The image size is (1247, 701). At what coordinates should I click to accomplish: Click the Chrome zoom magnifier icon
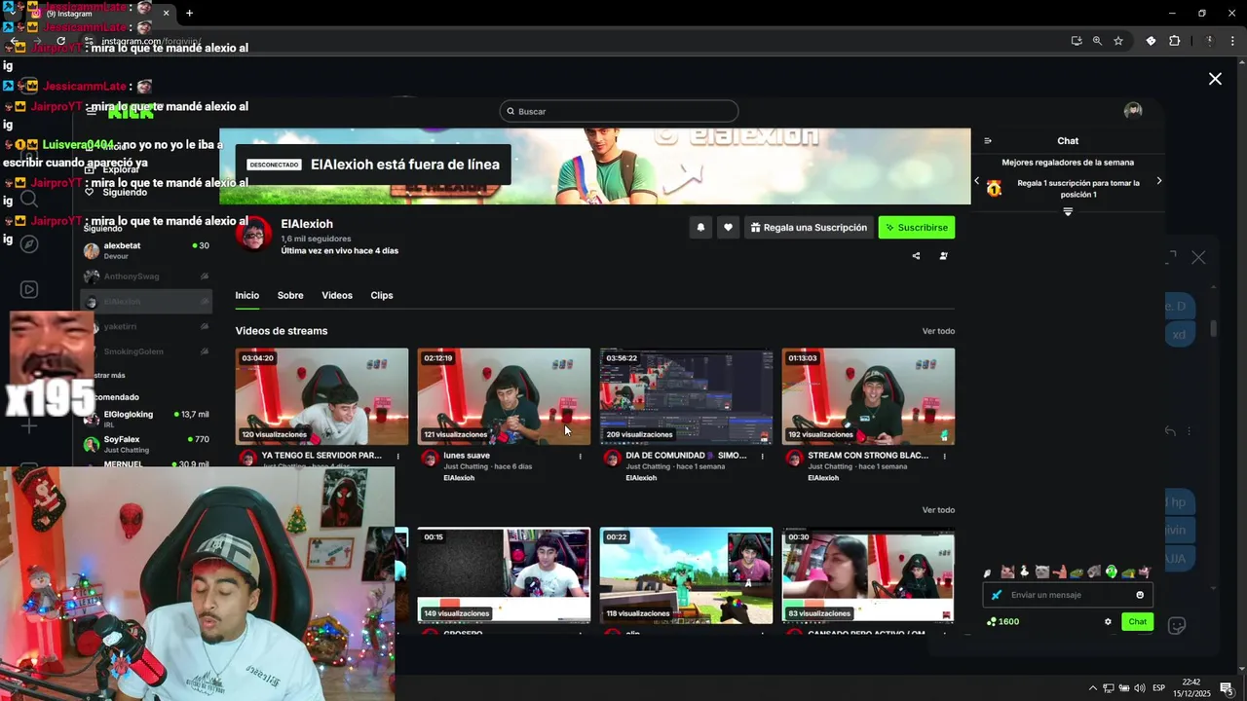(x=1097, y=41)
